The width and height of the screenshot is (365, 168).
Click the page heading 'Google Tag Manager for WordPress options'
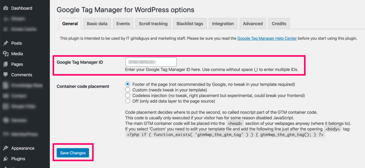(125, 10)
